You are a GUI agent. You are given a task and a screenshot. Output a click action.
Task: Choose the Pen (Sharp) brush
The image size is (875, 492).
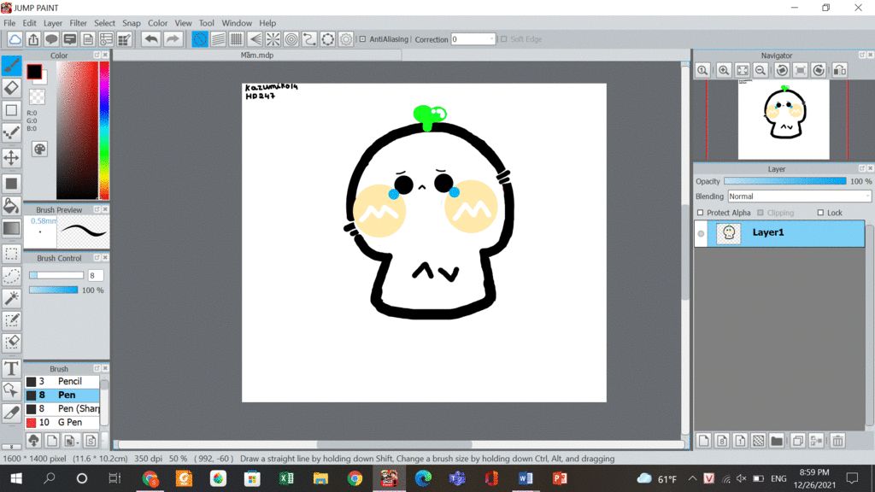pos(62,408)
